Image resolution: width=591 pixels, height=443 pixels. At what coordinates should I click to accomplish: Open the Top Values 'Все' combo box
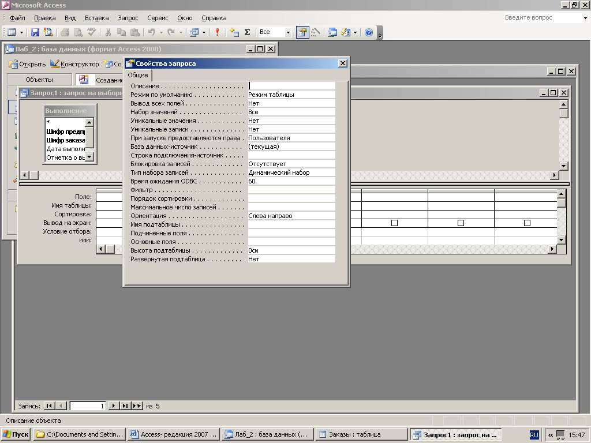[x=275, y=32]
